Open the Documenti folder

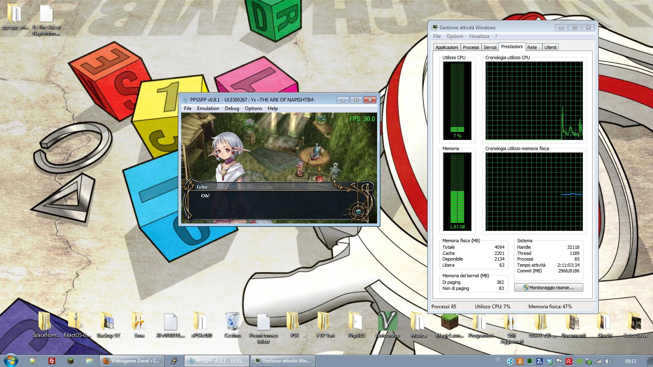tap(573, 325)
